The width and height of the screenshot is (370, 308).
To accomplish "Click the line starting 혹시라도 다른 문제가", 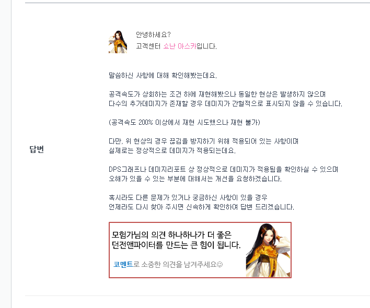I will (188, 197).
